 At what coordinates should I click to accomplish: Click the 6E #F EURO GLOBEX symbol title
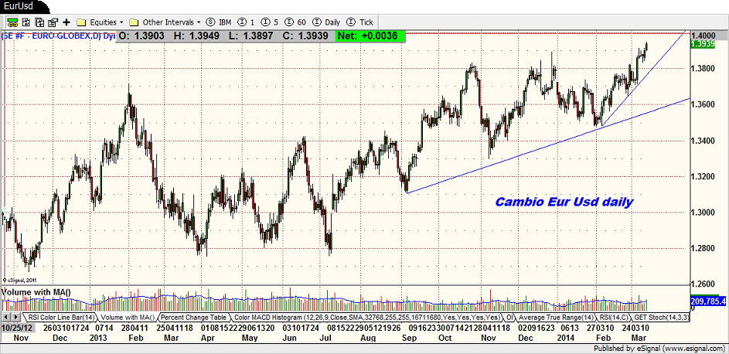click(x=58, y=36)
